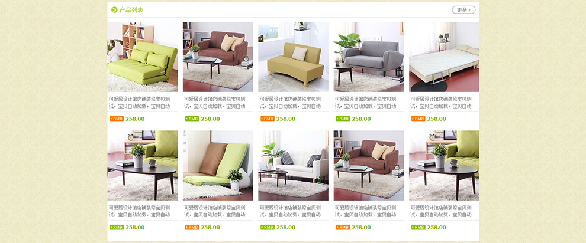Click the orange RMB tag under white folding bed

(418, 119)
